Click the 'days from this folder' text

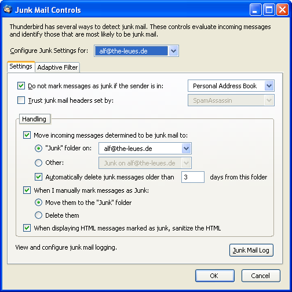239,177
